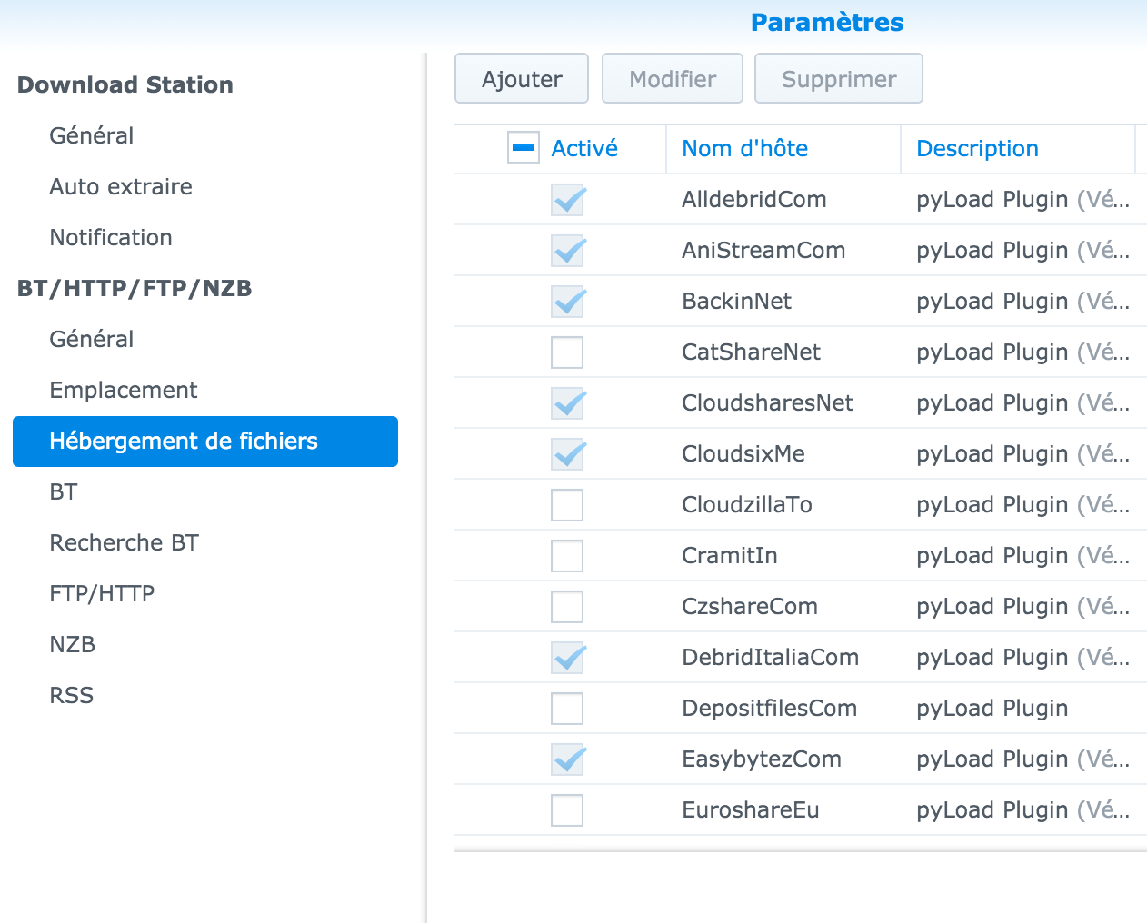Open Général under BT/HTTP/FTP/NZB
Screen dimensions: 1147x923
coord(92,339)
